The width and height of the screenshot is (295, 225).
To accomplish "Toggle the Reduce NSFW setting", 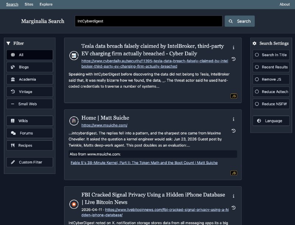I will coord(271,104).
